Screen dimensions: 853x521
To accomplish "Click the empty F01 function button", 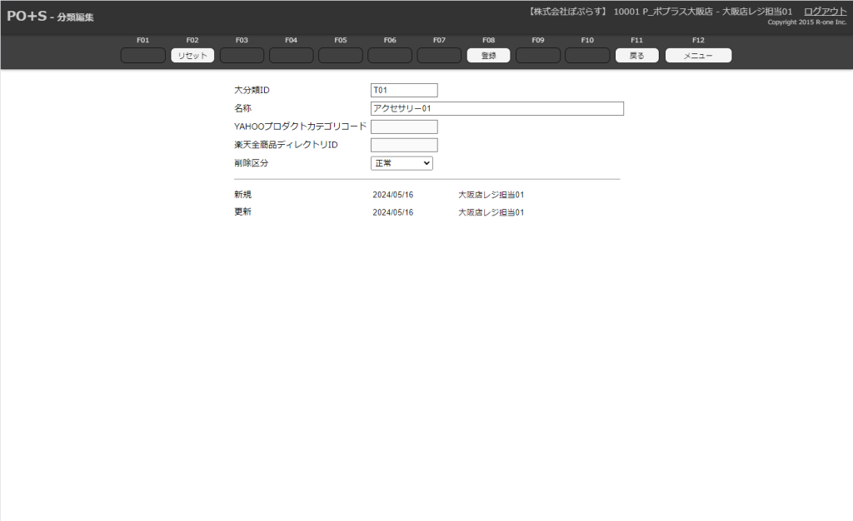I will click(x=143, y=56).
